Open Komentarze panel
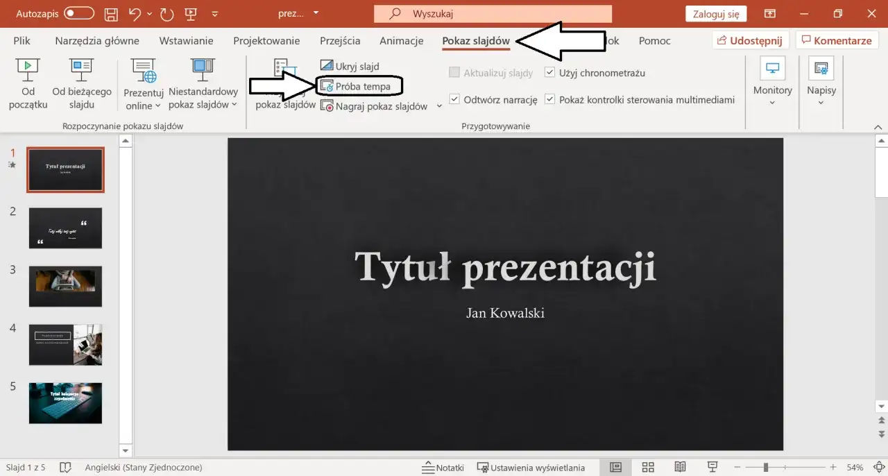The image size is (888, 476). point(837,40)
